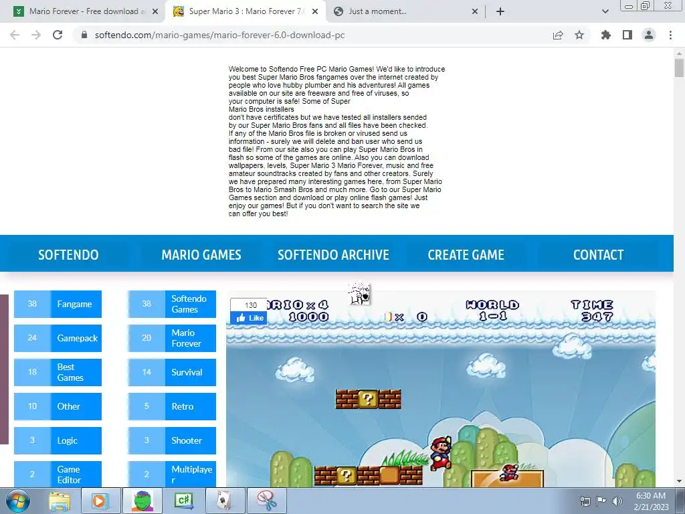Click the volume speaker tray icon

pos(617,501)
